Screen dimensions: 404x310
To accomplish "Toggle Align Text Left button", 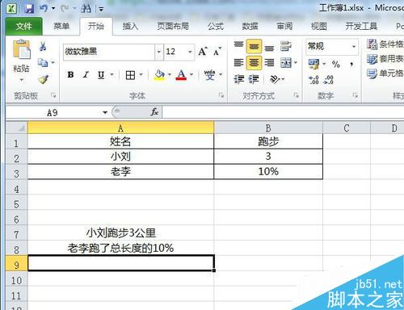I will pos(238,63).
